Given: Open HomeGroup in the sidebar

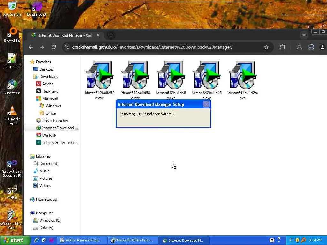Looking at the screenshot, I should [43, 199].
